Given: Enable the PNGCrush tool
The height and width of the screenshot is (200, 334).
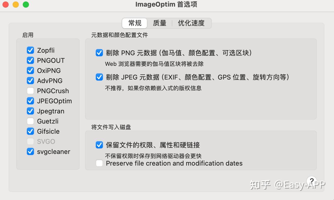Looking at the screenshot, I should point(30,91).
